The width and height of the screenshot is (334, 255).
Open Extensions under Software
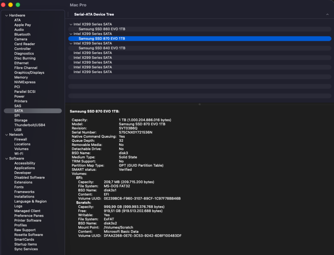tap(23, 182)
